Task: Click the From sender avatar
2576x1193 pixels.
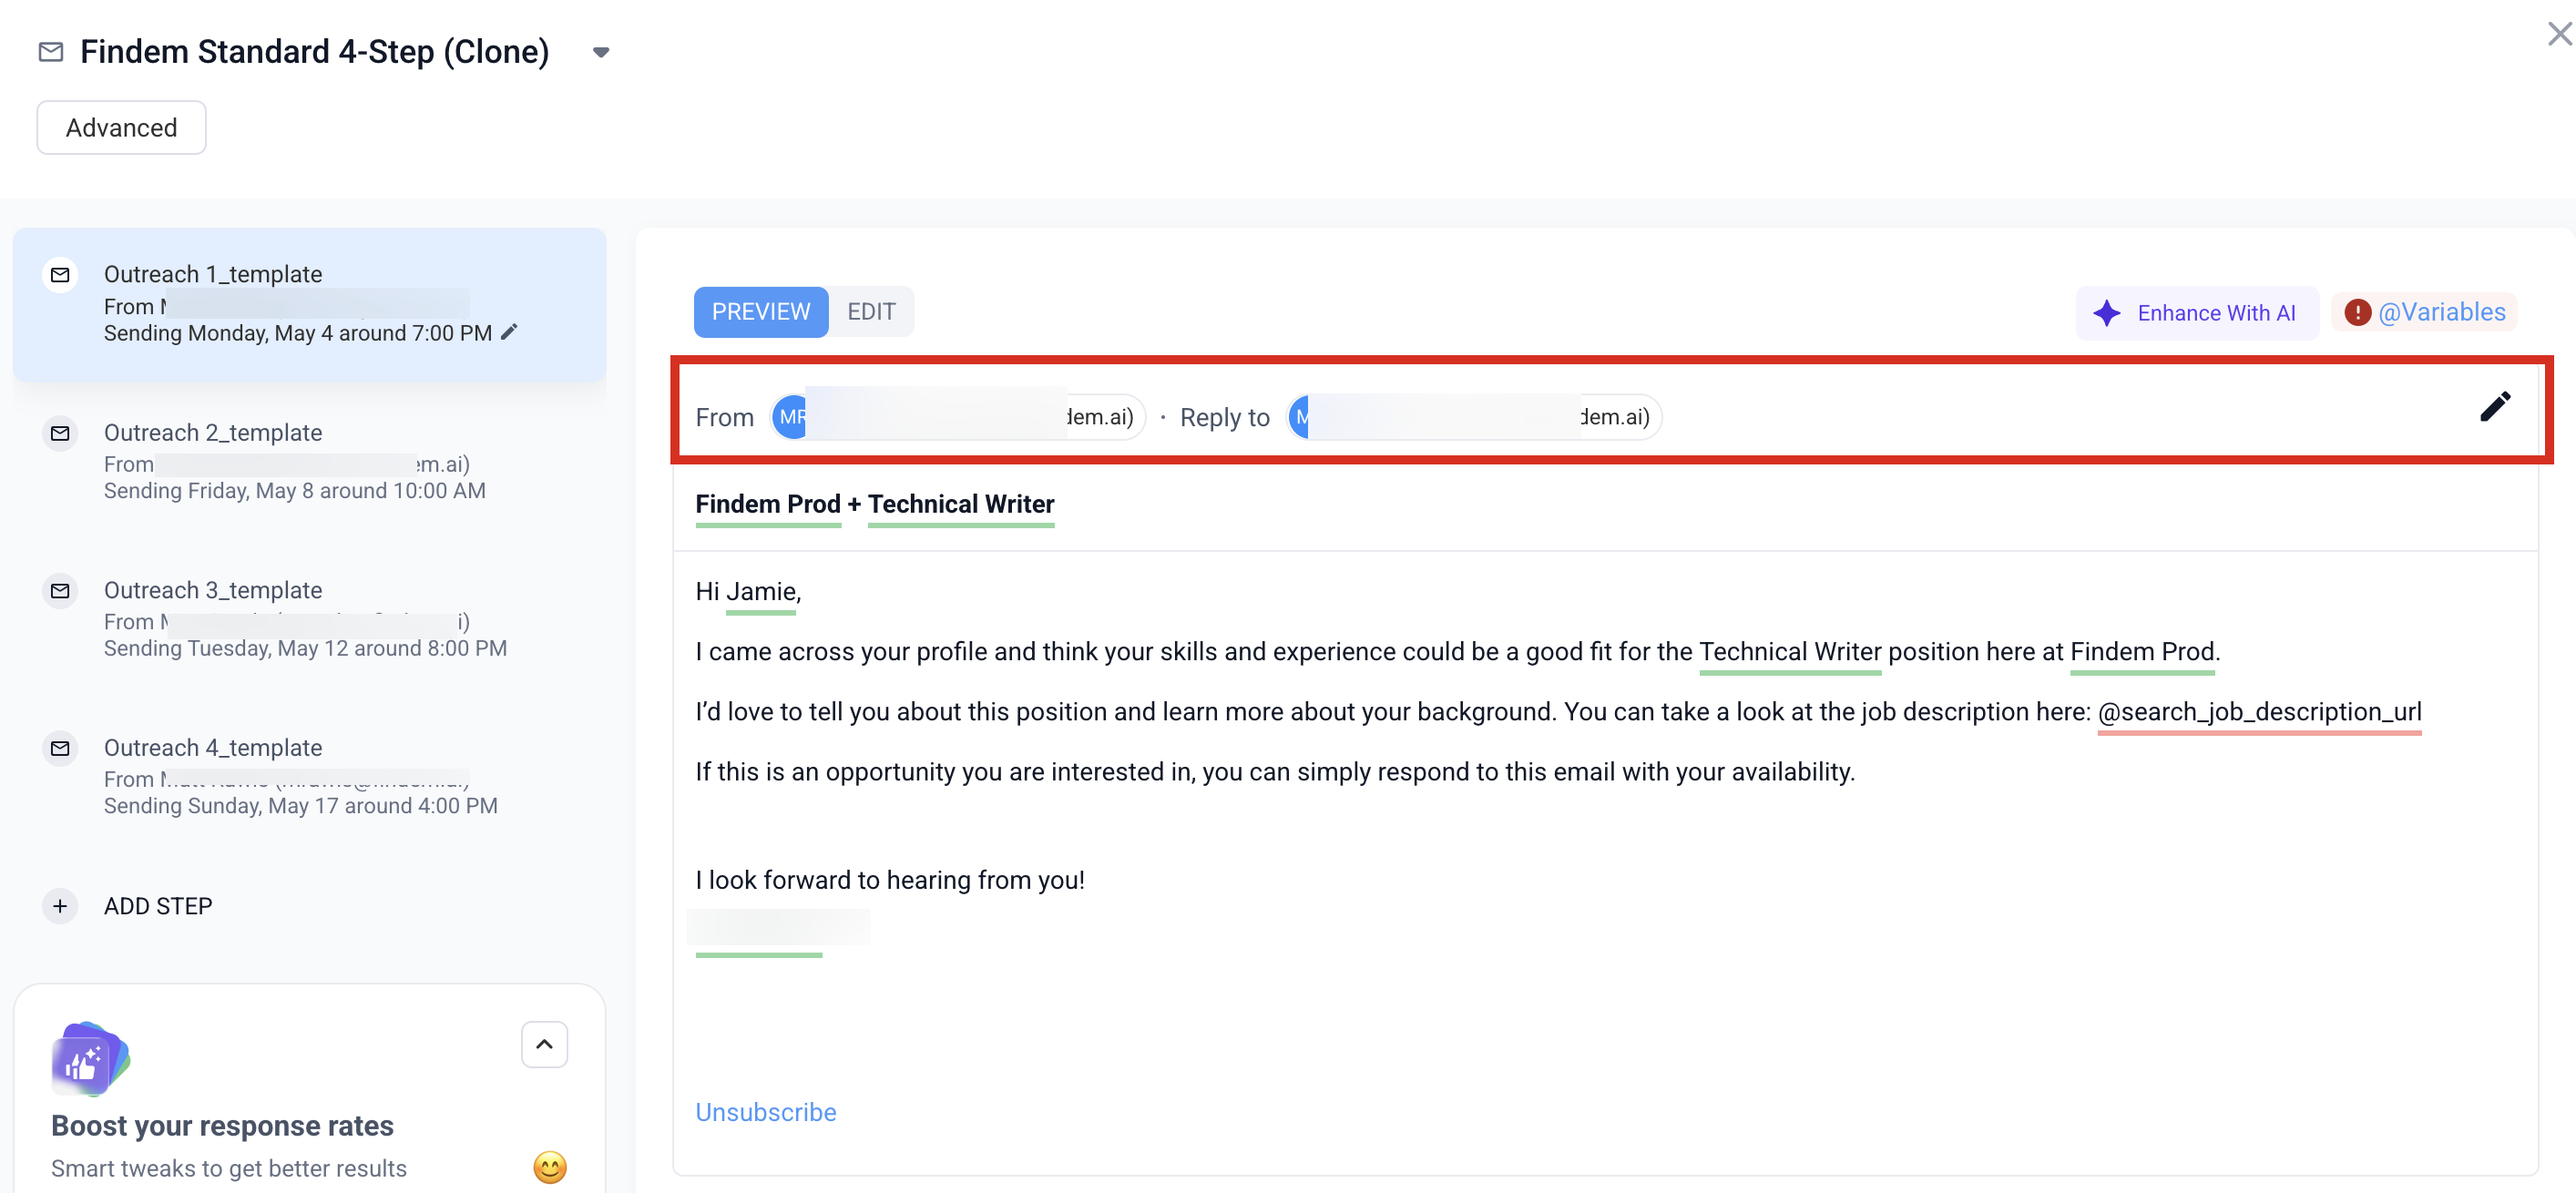Action: 790,417
